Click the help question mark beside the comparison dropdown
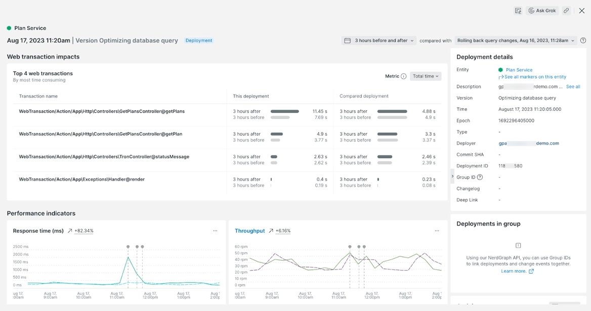The image size is (591, 311). tap(583, 40)
